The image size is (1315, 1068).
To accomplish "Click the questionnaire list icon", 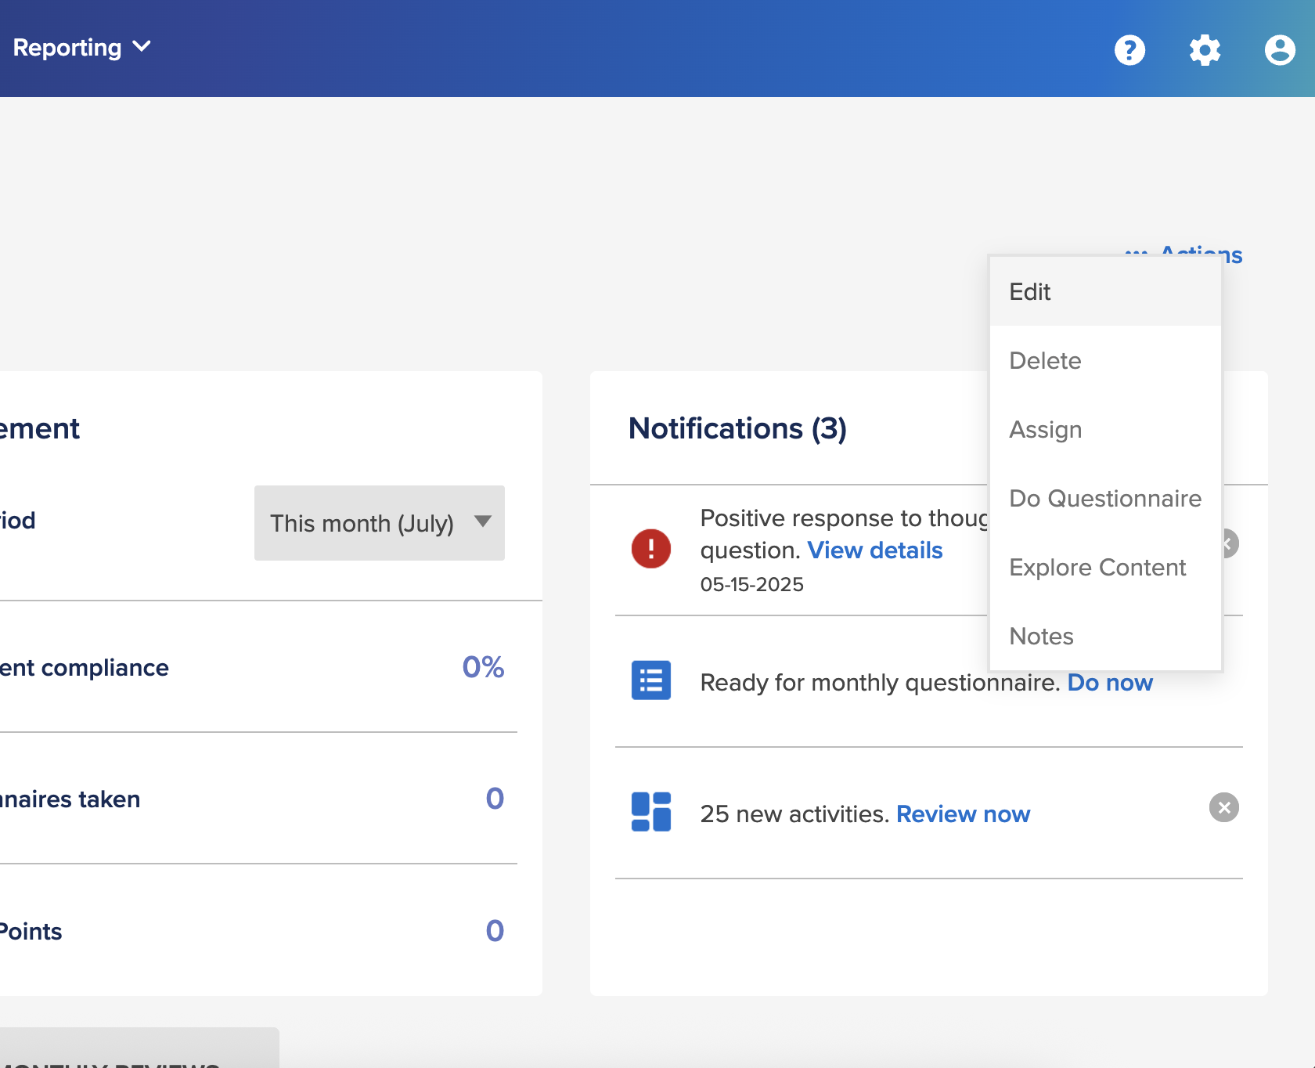I will 651,680.
